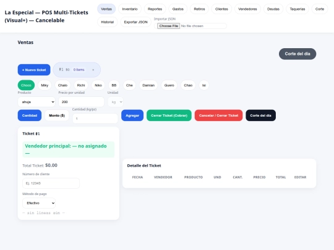Screen dimensions: 334x250
Task: Open the Retiros tab
Action: (x=199, y=9)
